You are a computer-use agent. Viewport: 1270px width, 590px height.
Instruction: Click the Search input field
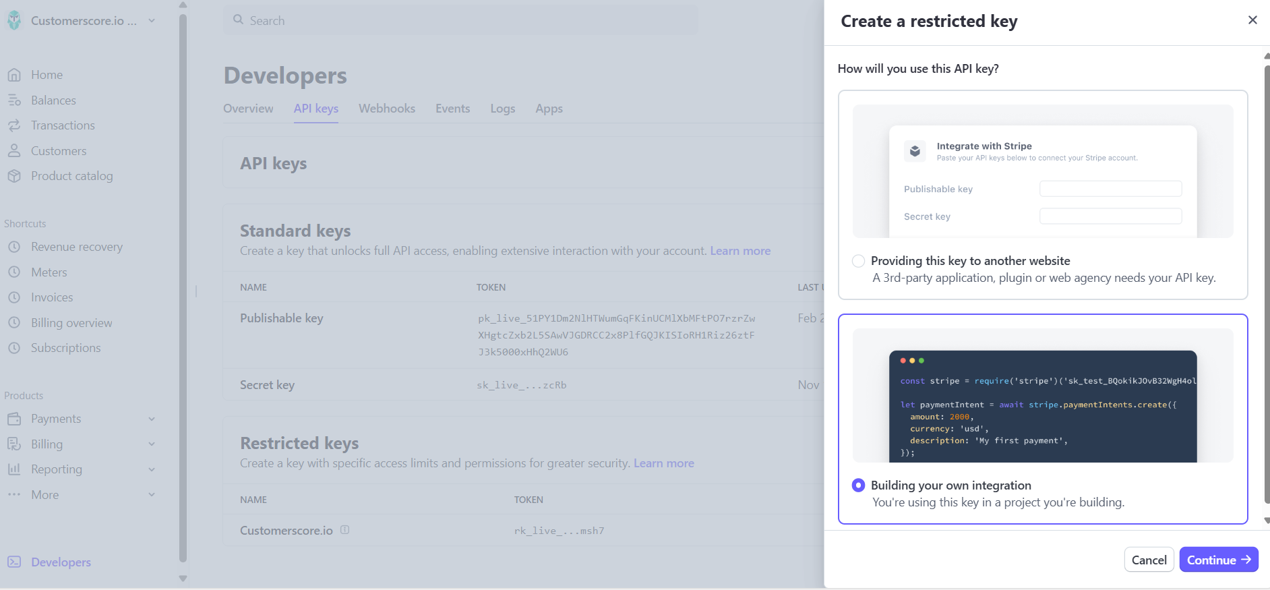(x=460, y=20)
